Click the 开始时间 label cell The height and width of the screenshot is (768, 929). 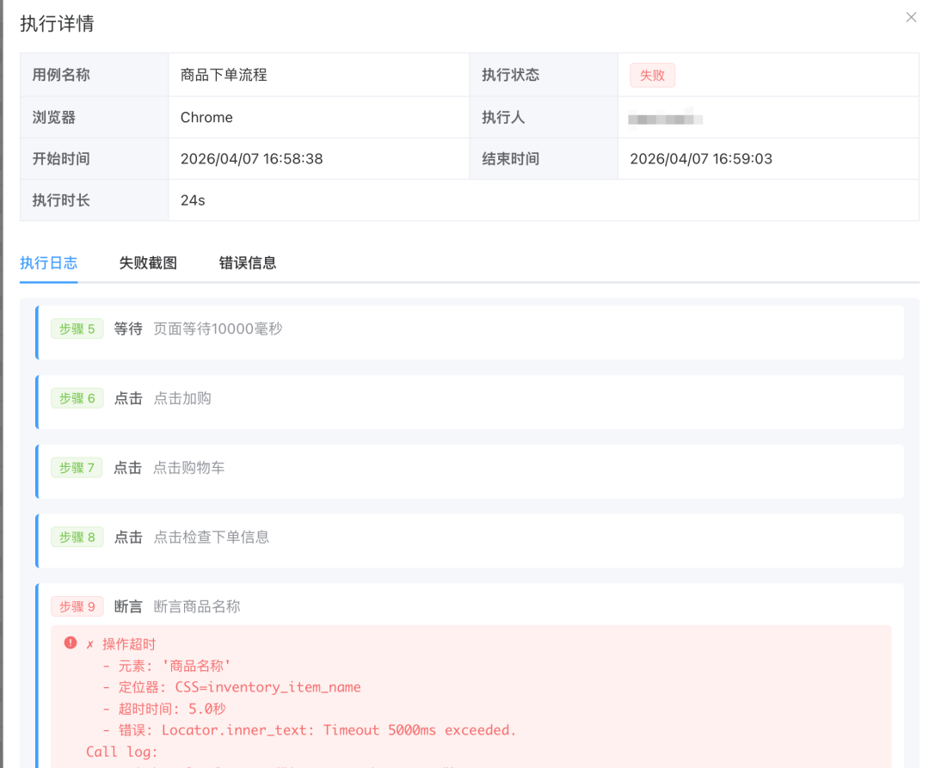(x=95, y=159)
